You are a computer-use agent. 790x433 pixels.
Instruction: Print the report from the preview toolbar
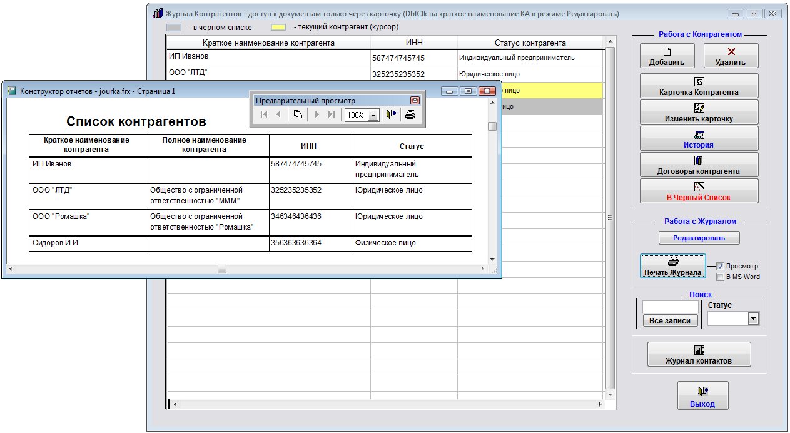click(x=410, y=115)
